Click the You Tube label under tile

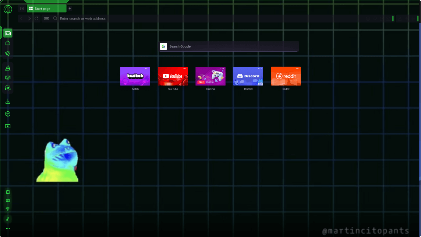point(173,89)
